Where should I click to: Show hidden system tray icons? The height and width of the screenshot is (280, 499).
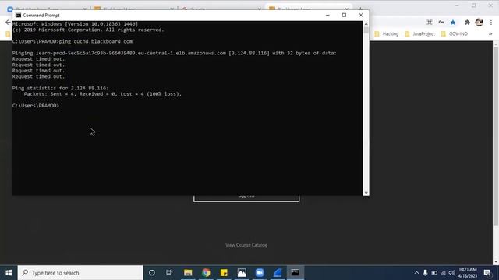coord(416,273)
